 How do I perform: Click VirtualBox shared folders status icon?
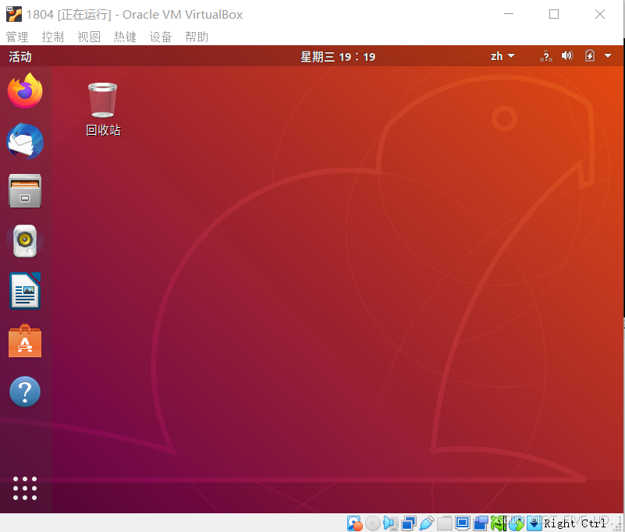pyautogui.click(x=445, y=523)
